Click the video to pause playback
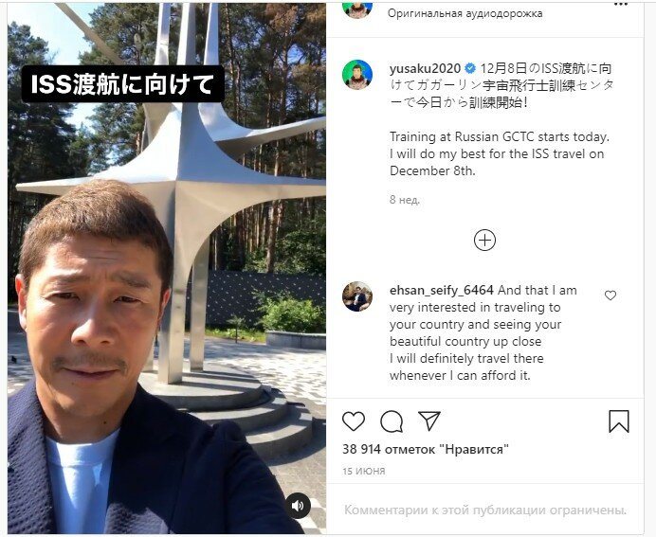 pyautogui.click(x=167, y=268)
